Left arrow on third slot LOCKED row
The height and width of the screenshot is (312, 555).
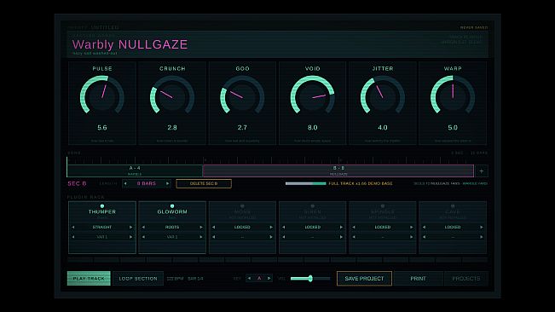coord(213,227)
